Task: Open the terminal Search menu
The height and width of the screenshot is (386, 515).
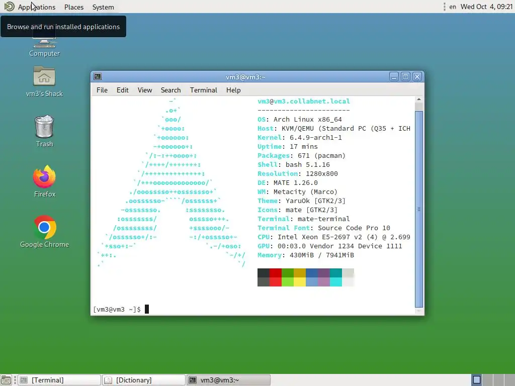Action: tap(171, 90)
